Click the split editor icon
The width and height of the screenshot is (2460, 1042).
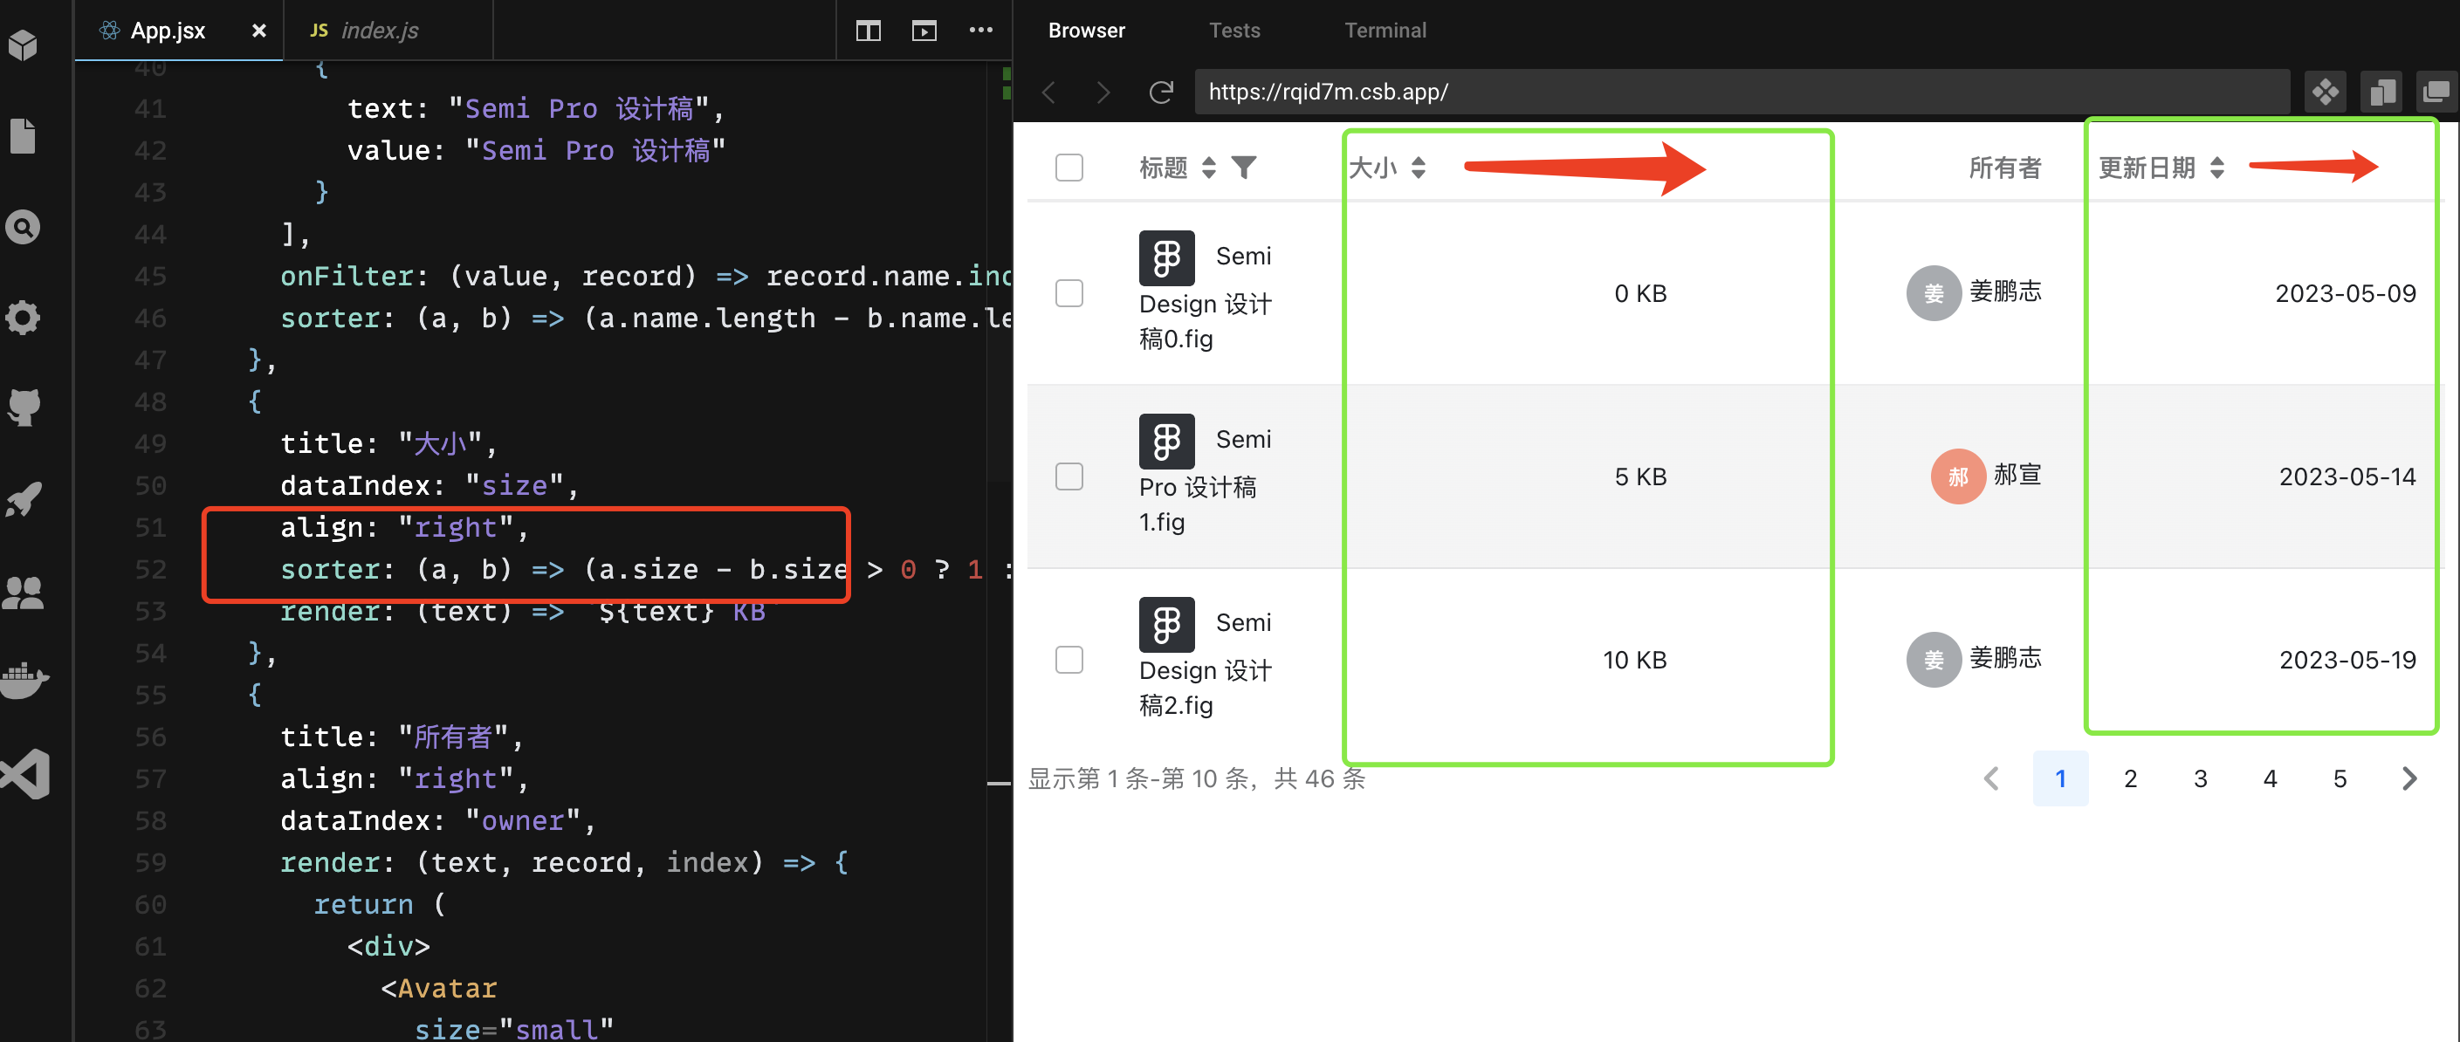pyautogui.click(x=868, y=31)
